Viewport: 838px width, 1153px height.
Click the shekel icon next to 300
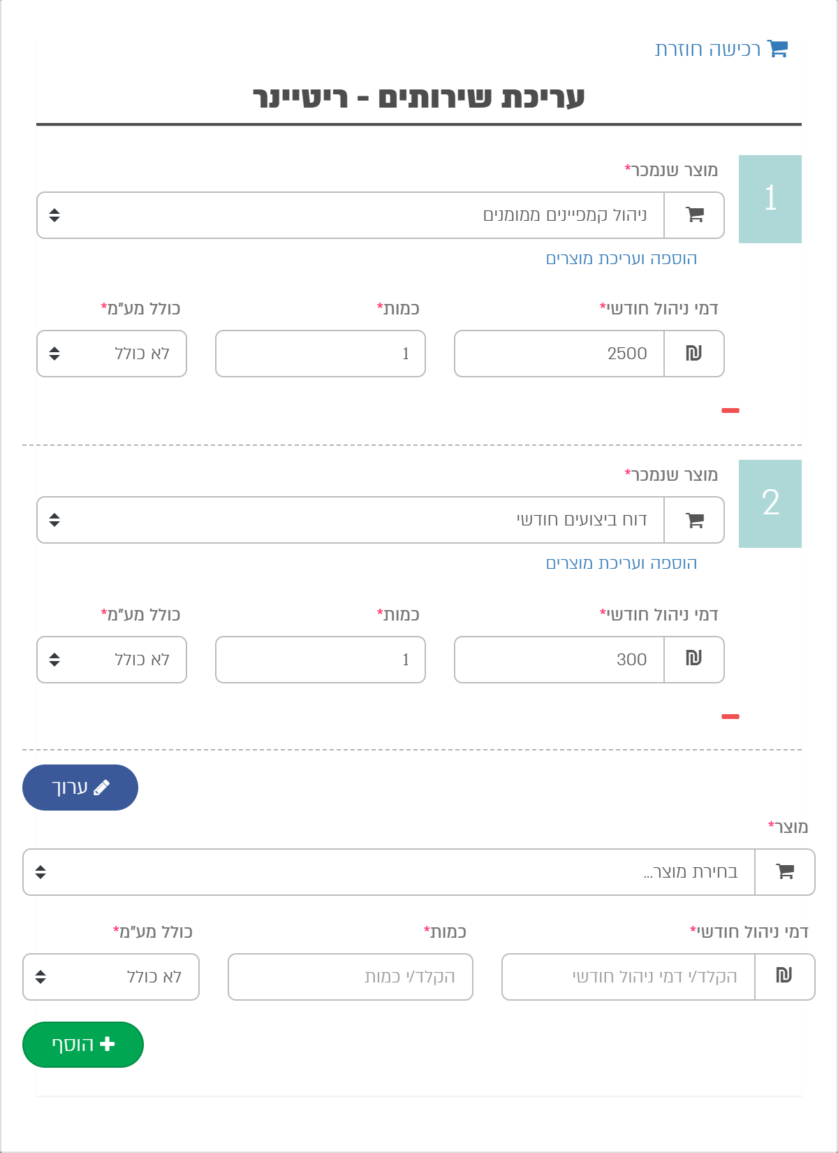click(694, 660)
